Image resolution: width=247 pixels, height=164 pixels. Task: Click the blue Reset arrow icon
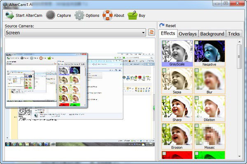162,25
